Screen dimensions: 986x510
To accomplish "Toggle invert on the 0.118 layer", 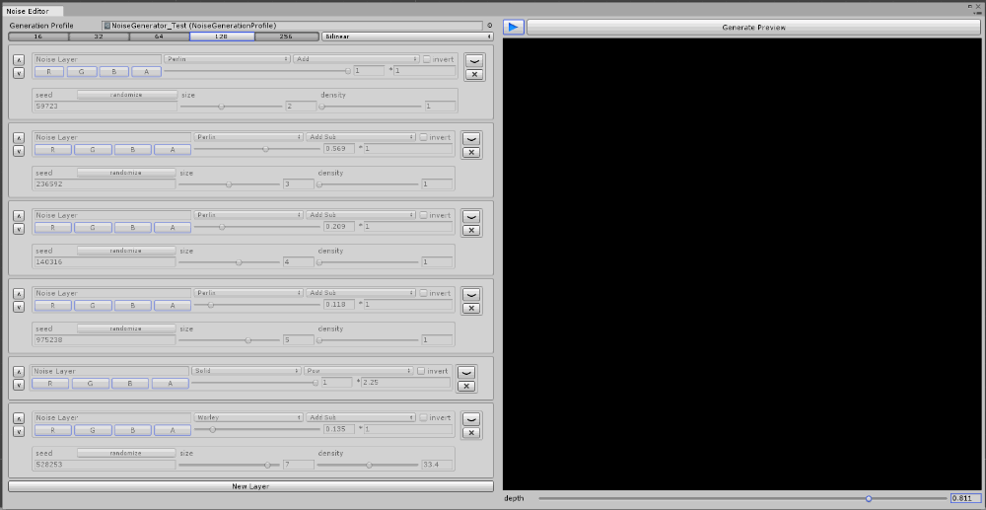I will (424, 293).
